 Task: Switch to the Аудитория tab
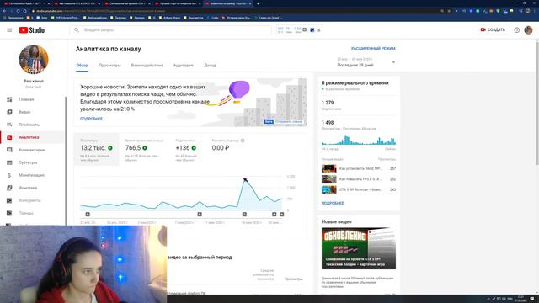[x=184, y=66]
